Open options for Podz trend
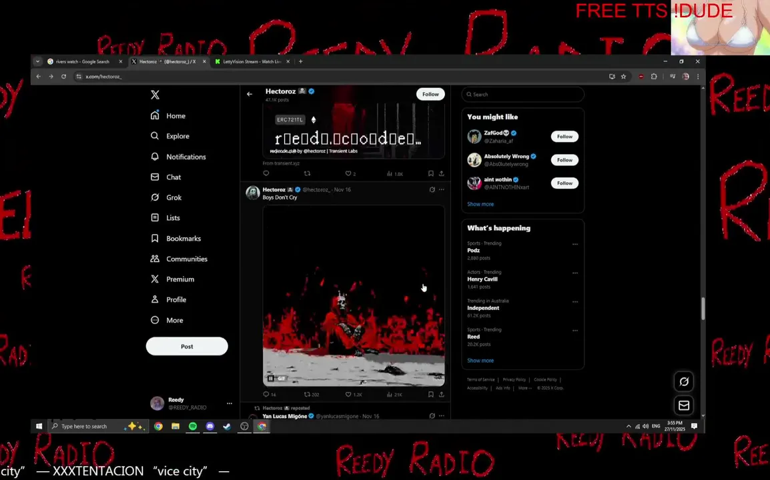This screenshot has width=770, height=480. (x=575, y=244)
